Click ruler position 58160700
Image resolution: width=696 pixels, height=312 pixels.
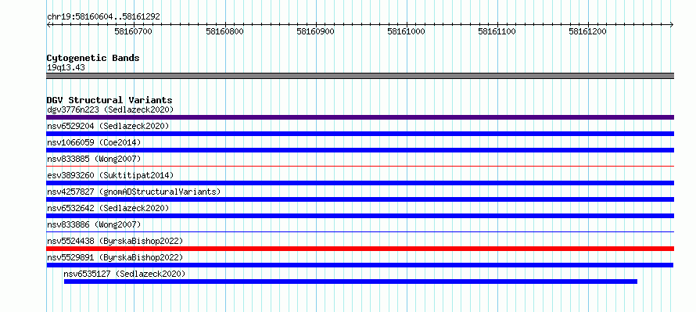tap(133, 31)
